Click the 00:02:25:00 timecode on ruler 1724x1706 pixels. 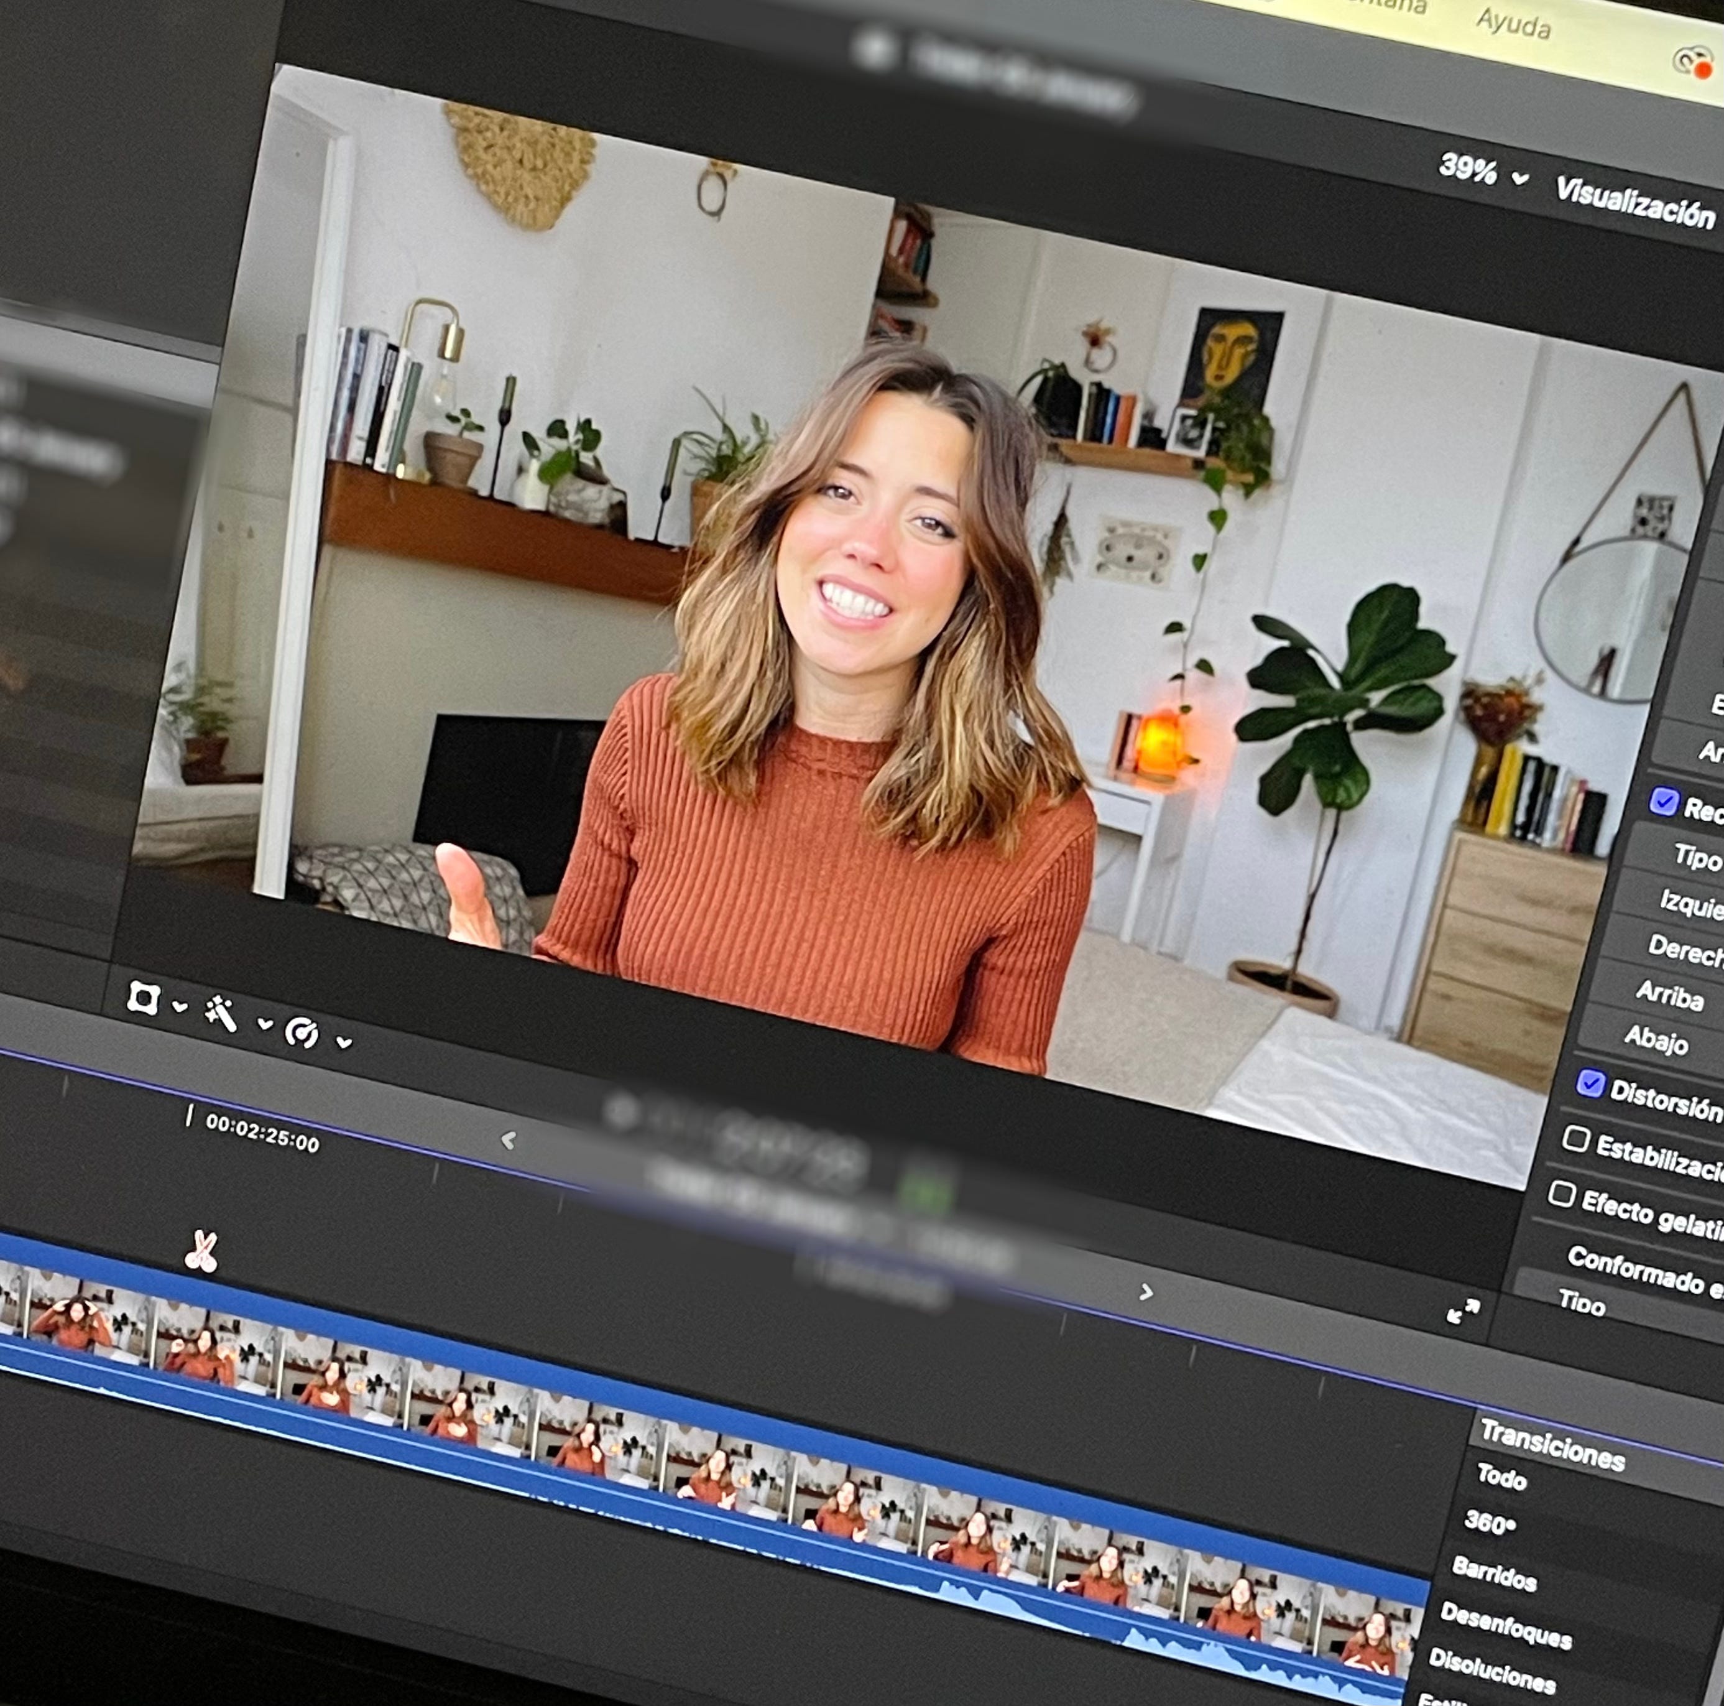tap(262, 1133)
